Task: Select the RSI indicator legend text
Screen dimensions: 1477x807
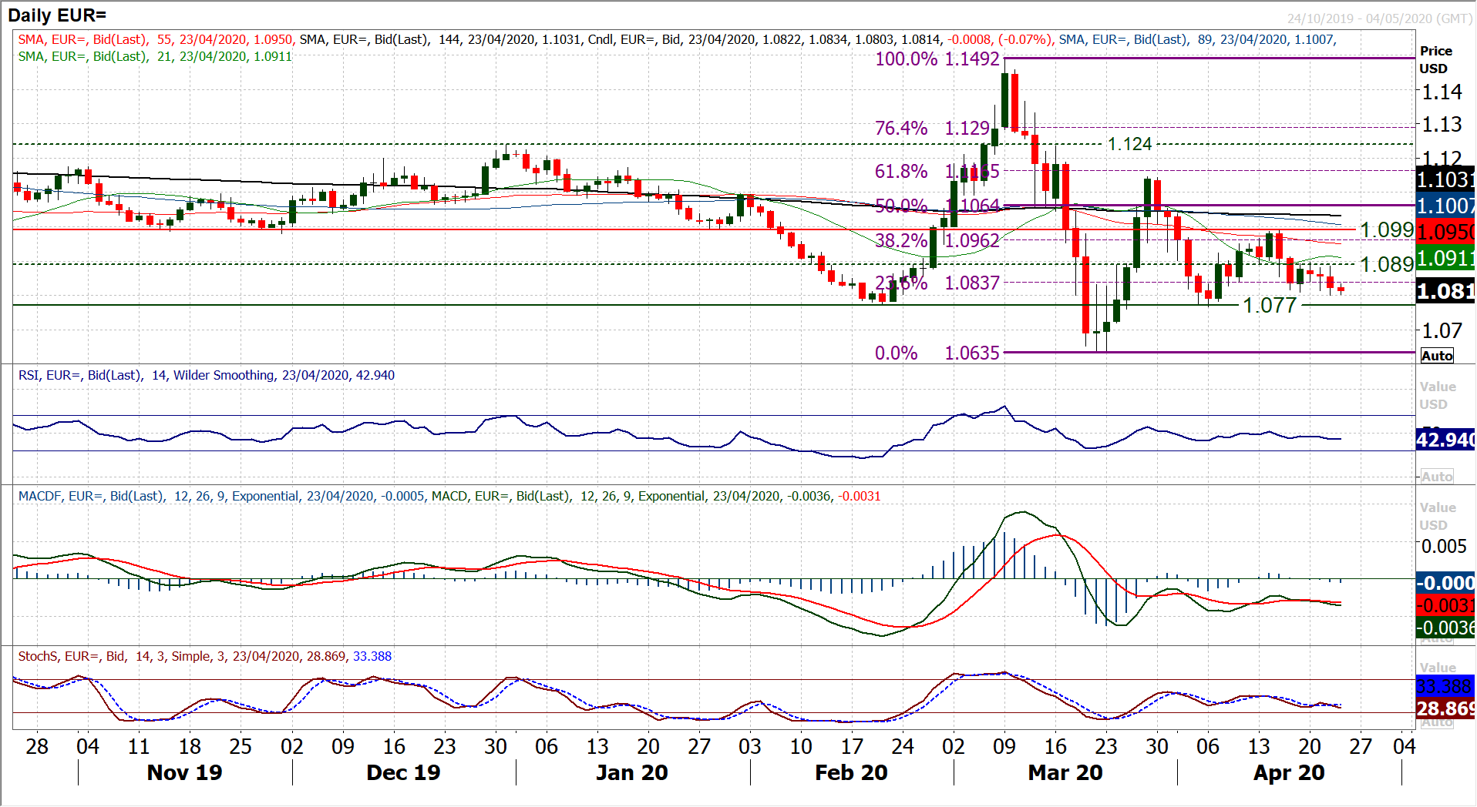Action: tap(206, 375)
